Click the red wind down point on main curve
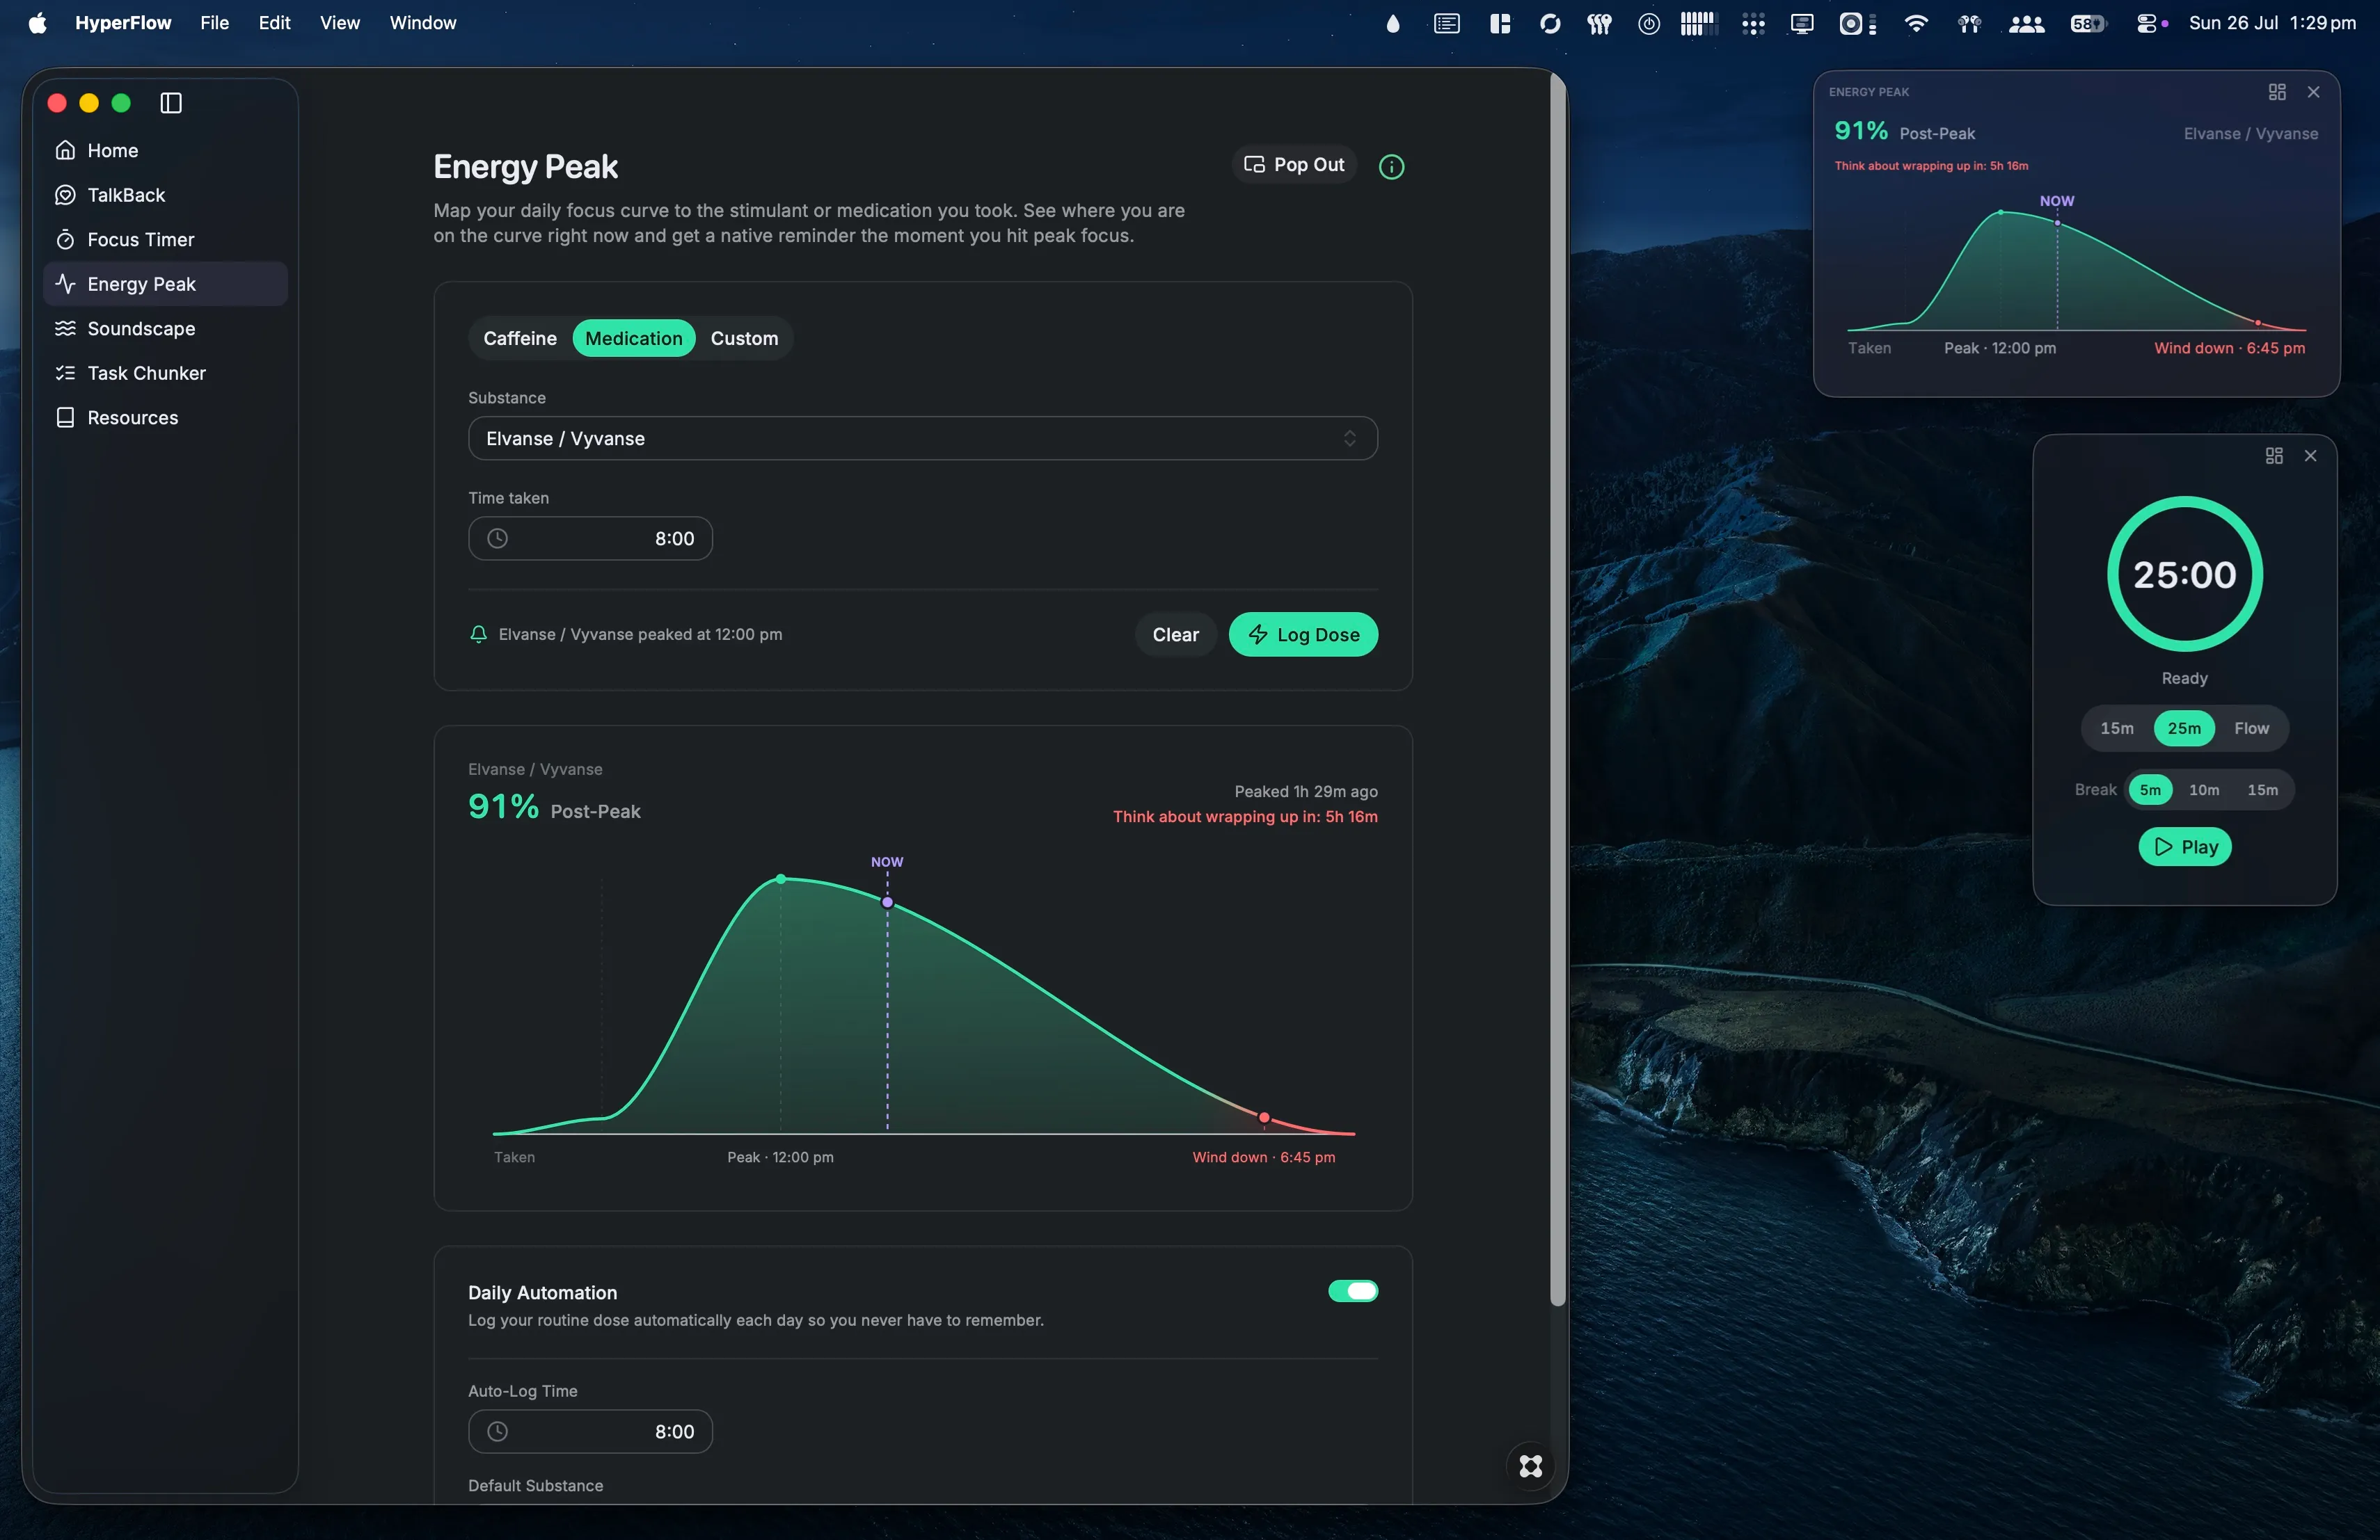The width and height of the screenshot is (2380, 1540). (x=1264, y=1117)
